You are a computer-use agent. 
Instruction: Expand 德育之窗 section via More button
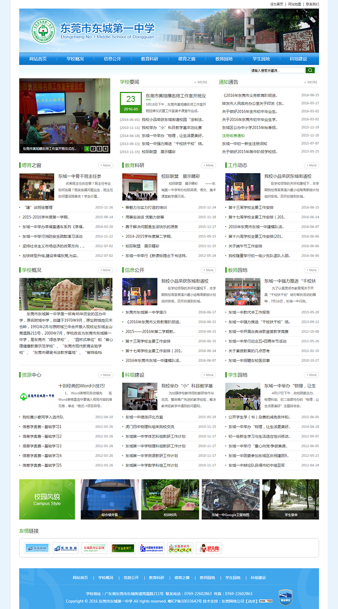[106, 165]
